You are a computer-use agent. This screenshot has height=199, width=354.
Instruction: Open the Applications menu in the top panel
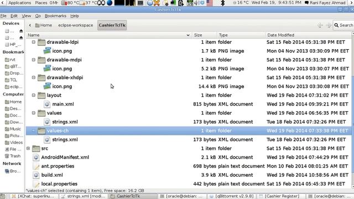(20, 3)
